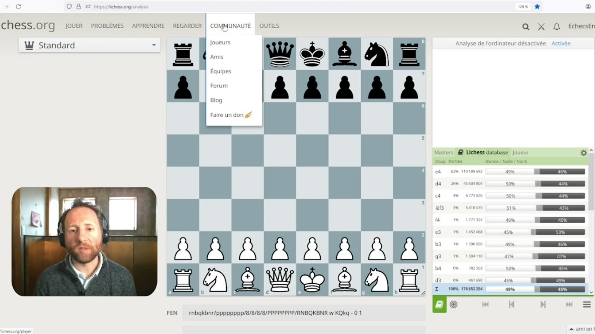Play d4 from the explorer list
The width and height of the screenshot is (595, 334).
pos(510,184)
